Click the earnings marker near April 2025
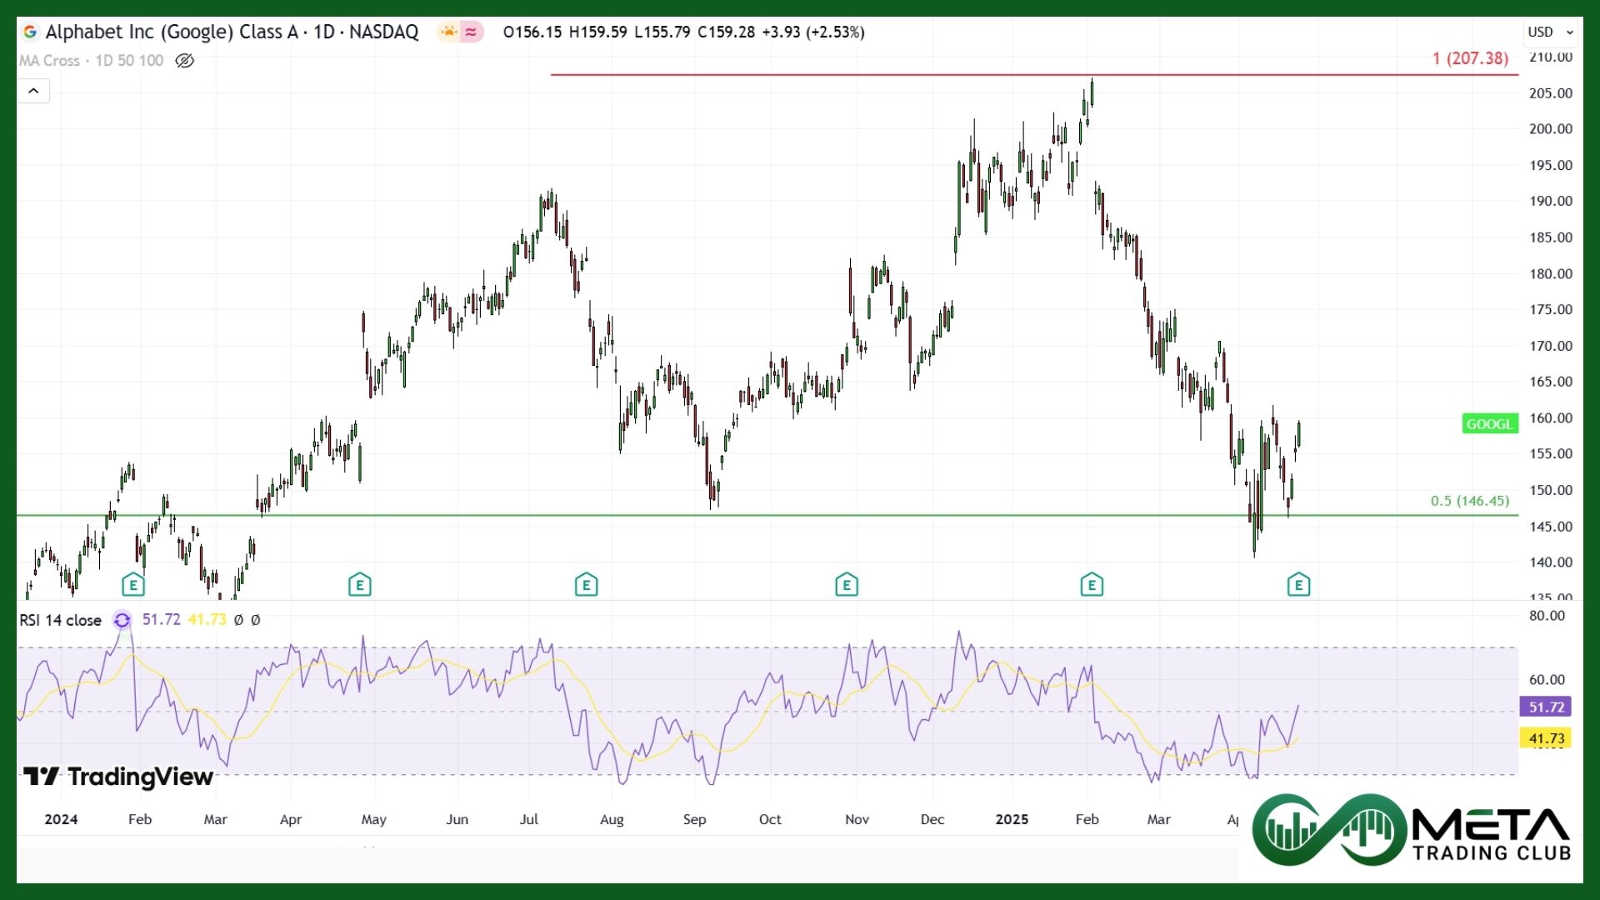The width and height of the screenshot is (1600, 900). coord(1298,585)
